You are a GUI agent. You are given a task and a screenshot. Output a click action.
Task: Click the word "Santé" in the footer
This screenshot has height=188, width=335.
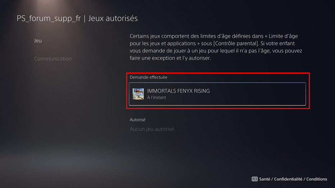pyautogui.click(x=265, y=179)
